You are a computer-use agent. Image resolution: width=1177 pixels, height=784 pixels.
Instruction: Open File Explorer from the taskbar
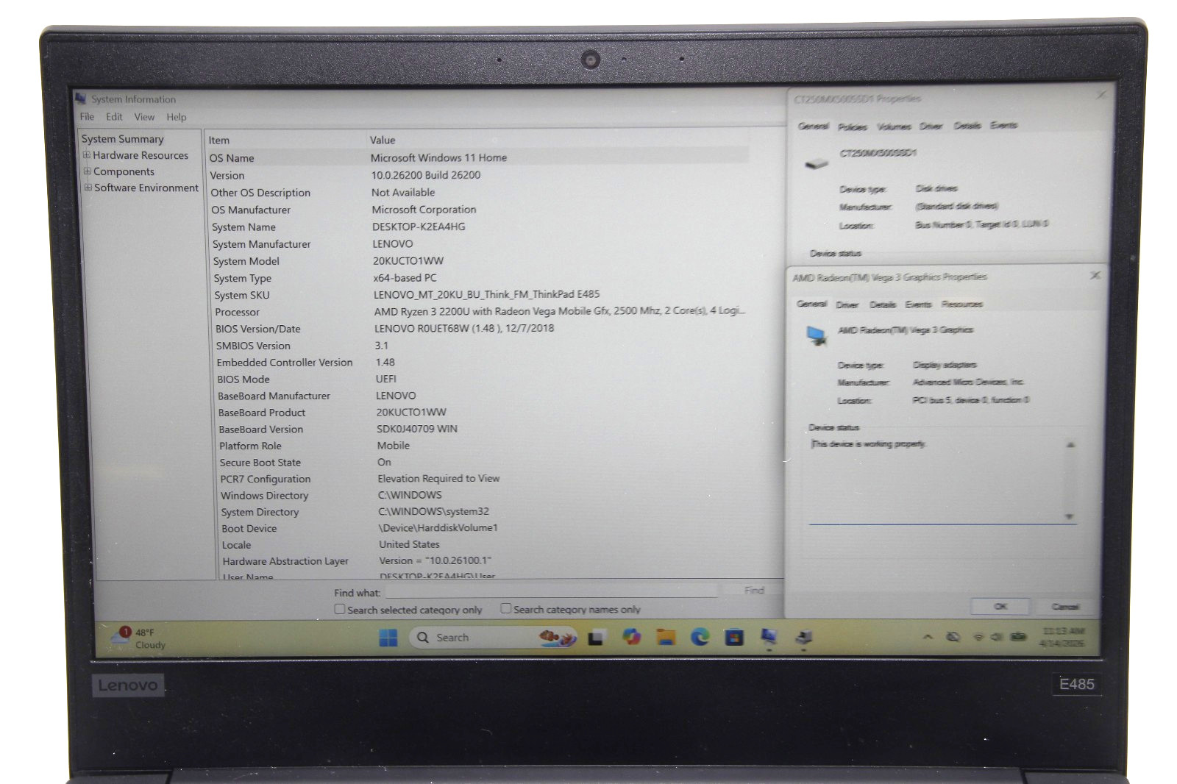coord(666,637)
